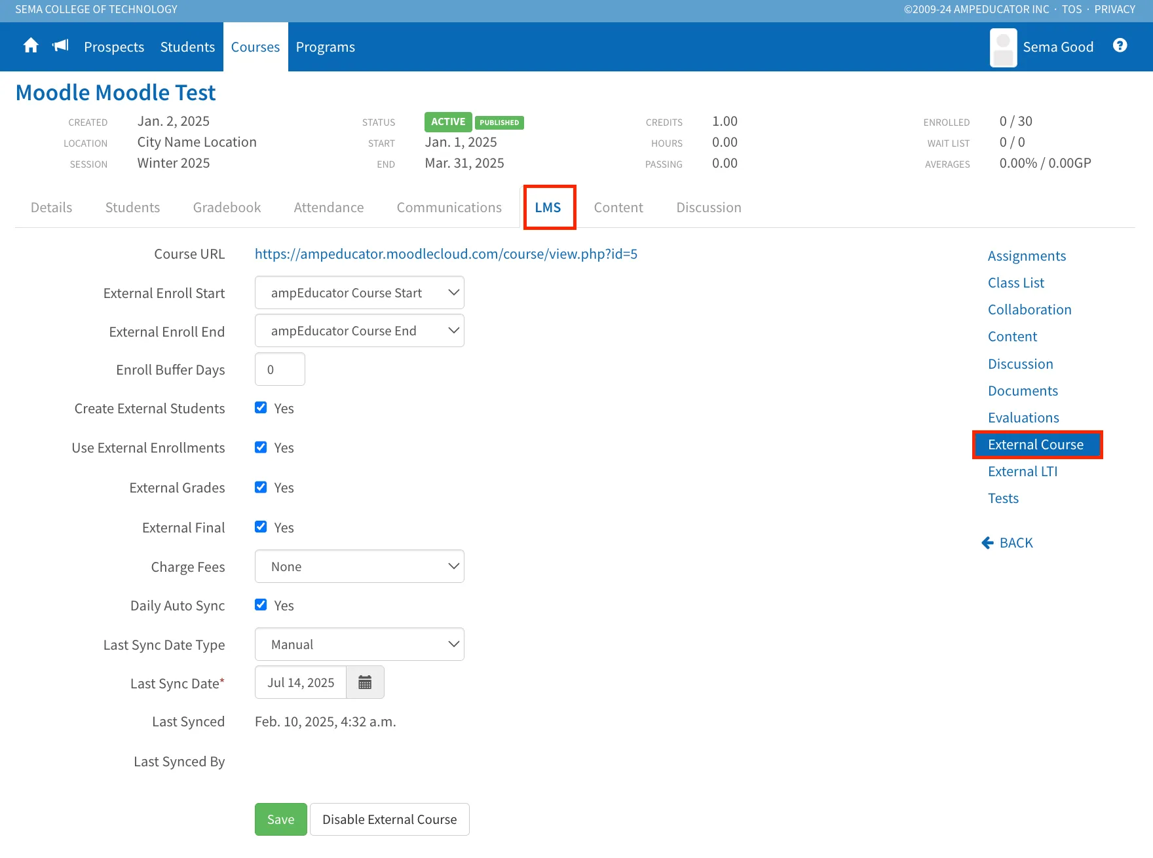Uncheck the External Final checkbox
The image size is (1153, 858).
(261, 527)
